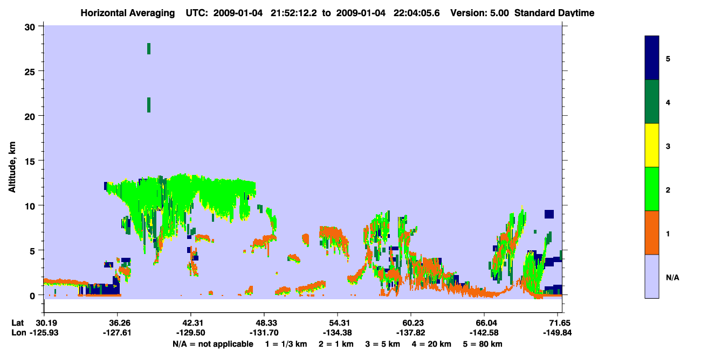The width and height of the screenshot is (701, 359).
Task: Click the y-axis tick label 15
Action: [31, 161]
